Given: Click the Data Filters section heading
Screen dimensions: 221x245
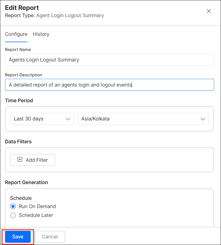Looking at the screenshot, I should [18, 141].
